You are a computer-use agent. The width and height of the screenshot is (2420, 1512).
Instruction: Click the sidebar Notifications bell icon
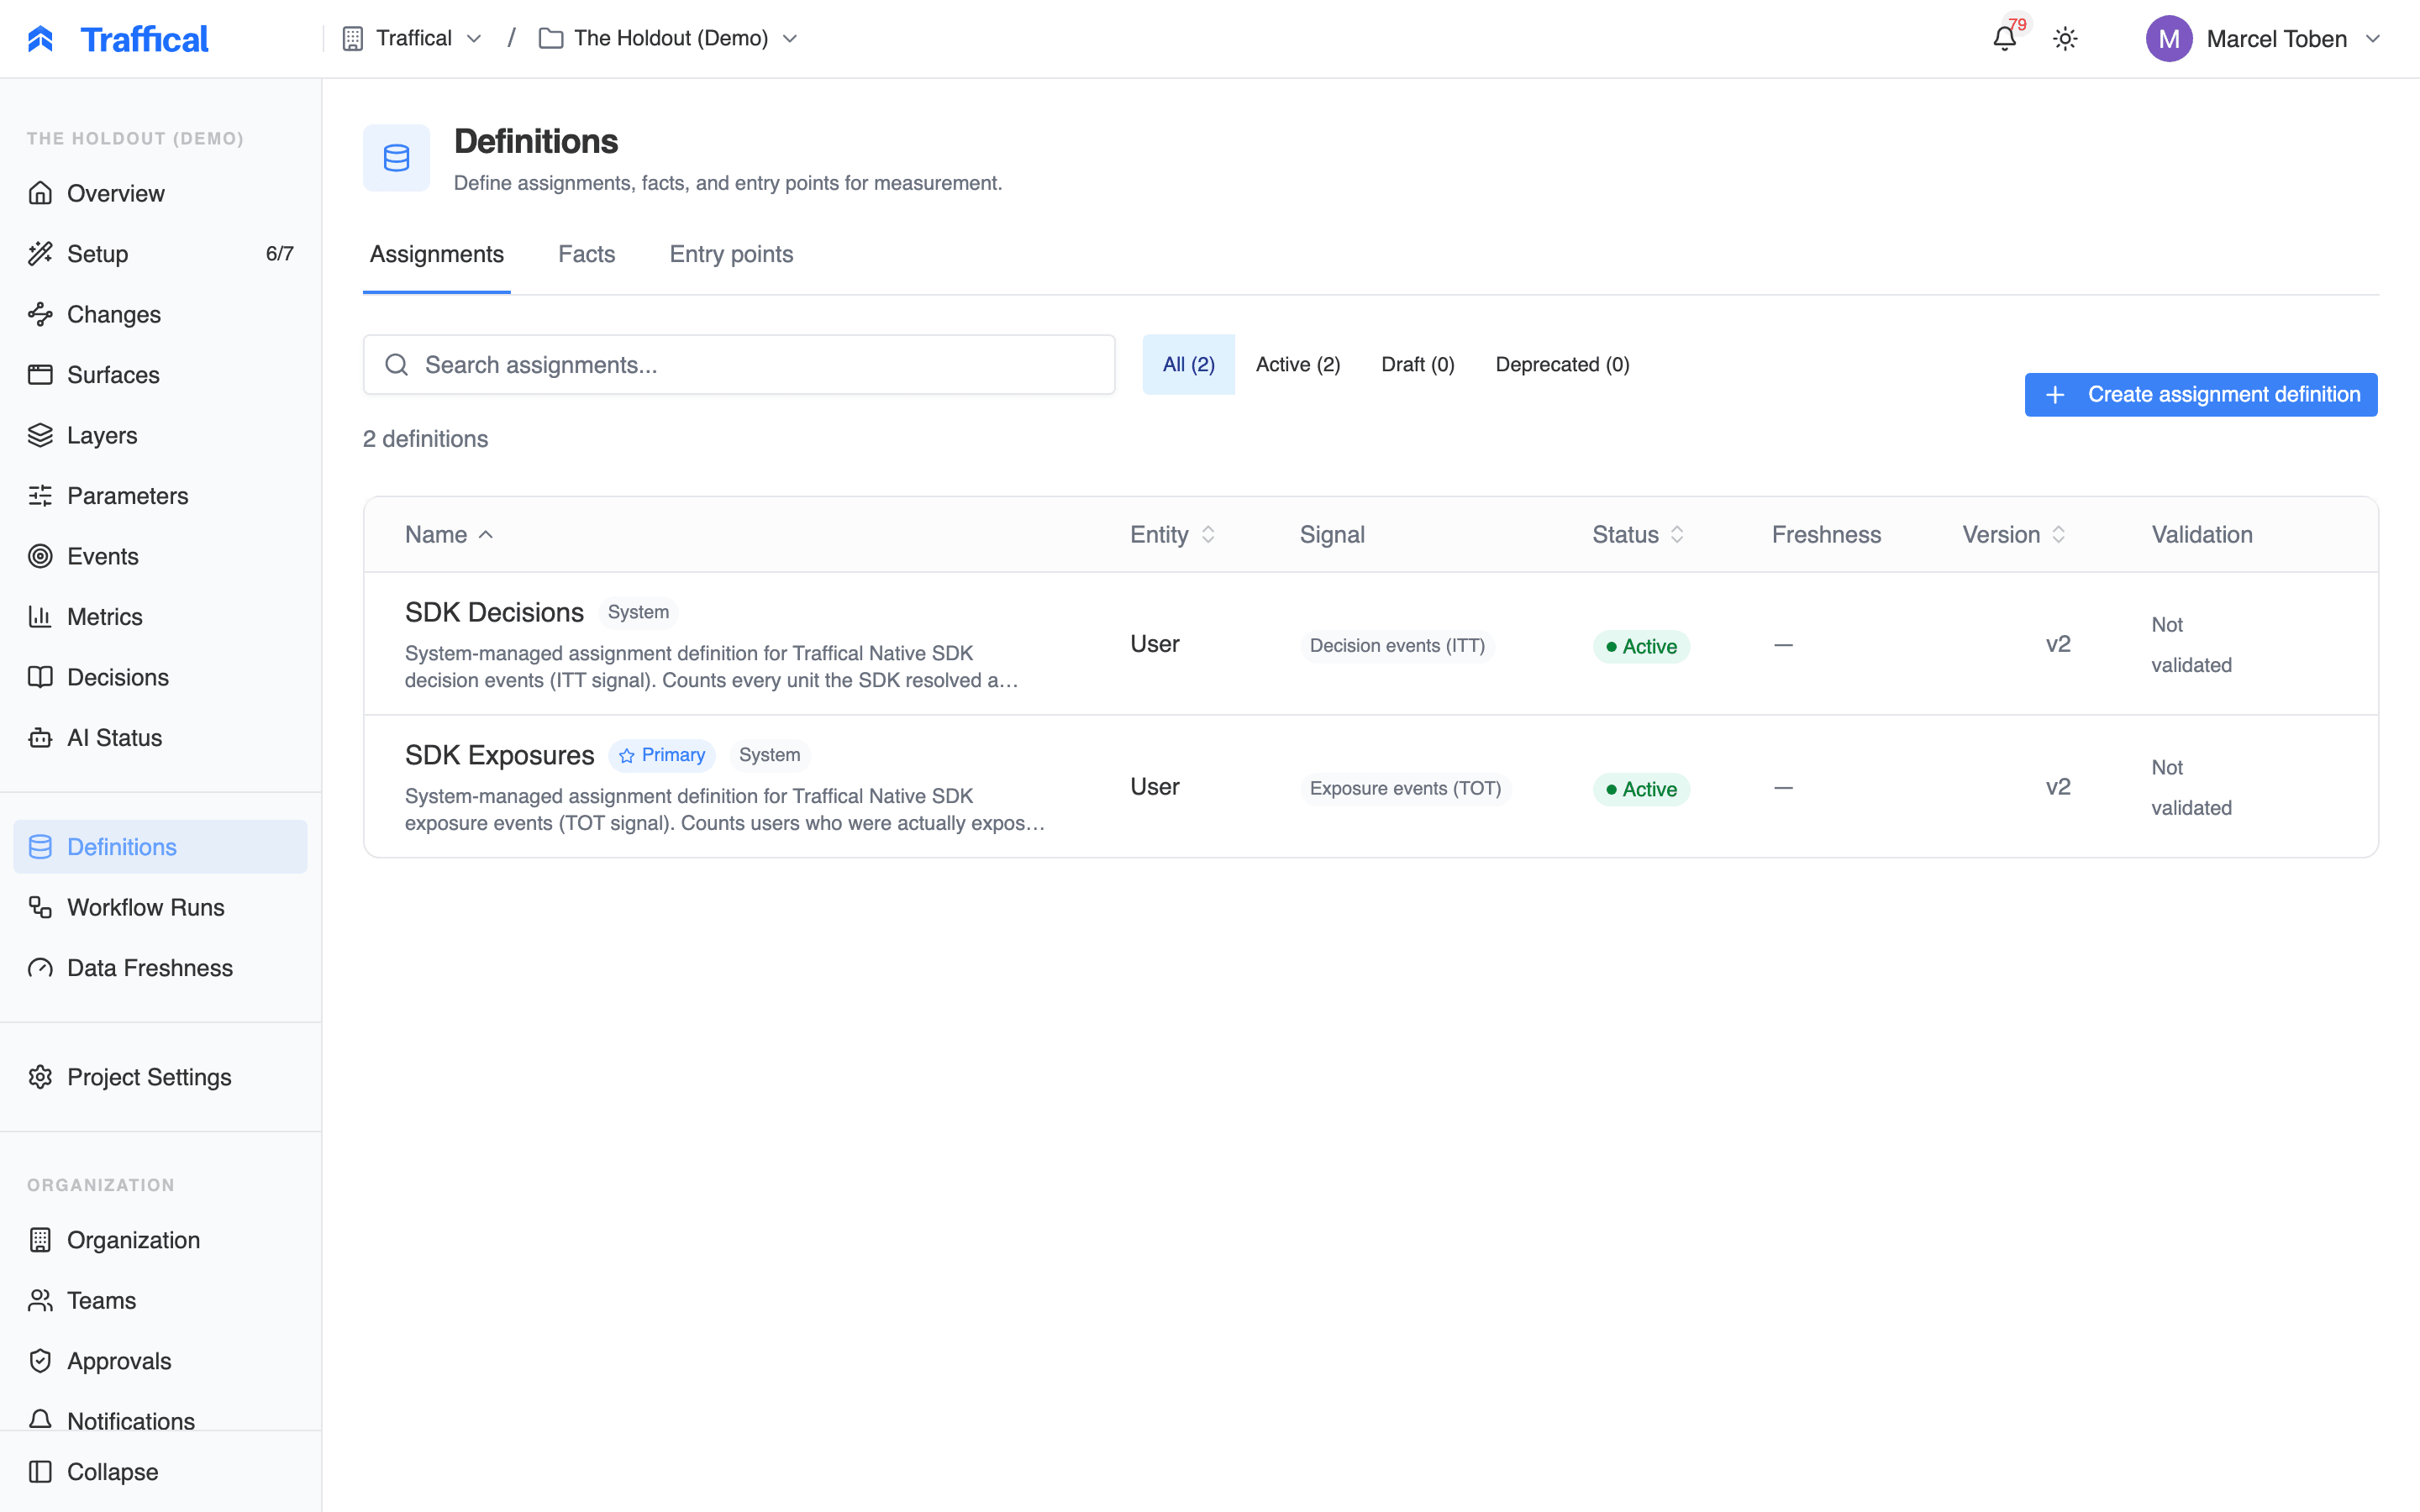[40, 1420]
